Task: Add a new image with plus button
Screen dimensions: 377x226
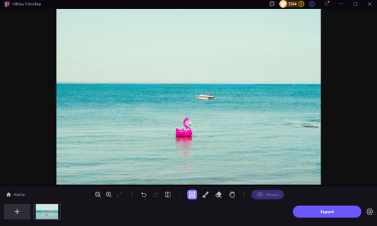Action: 17,212
